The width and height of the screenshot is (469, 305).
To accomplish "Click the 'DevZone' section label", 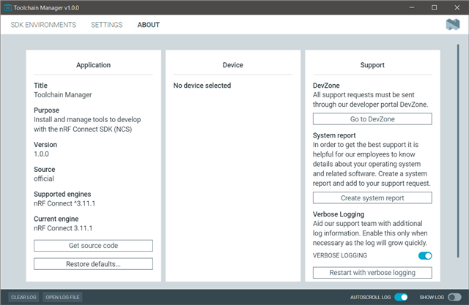I will pyautogui.click(x=326, y=86).
